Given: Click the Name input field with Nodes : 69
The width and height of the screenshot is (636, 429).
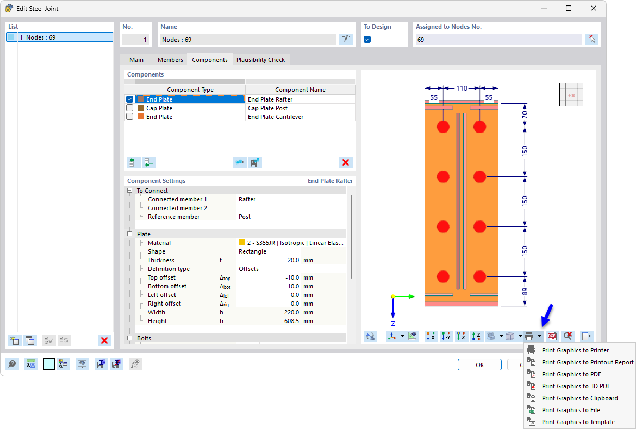Looking at the screenshot, I should point(248,39).
